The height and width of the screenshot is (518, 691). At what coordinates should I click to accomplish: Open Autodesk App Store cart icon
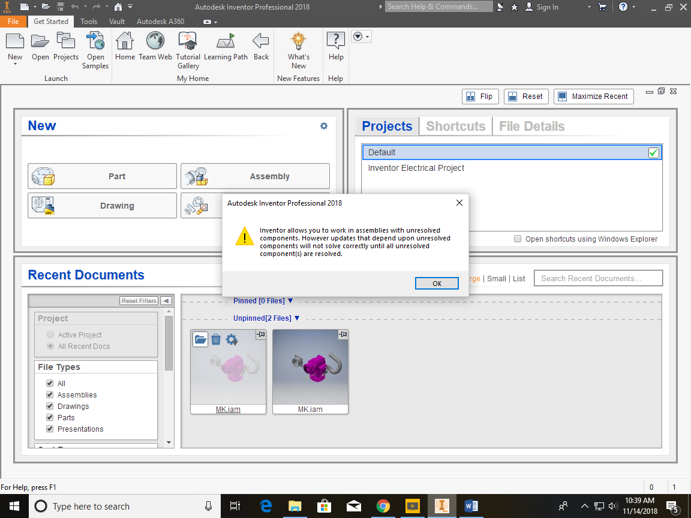tap(602, 7)
